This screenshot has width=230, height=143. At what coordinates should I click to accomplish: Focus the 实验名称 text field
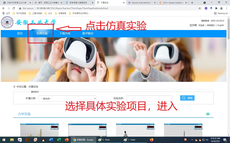coord(149,99)
